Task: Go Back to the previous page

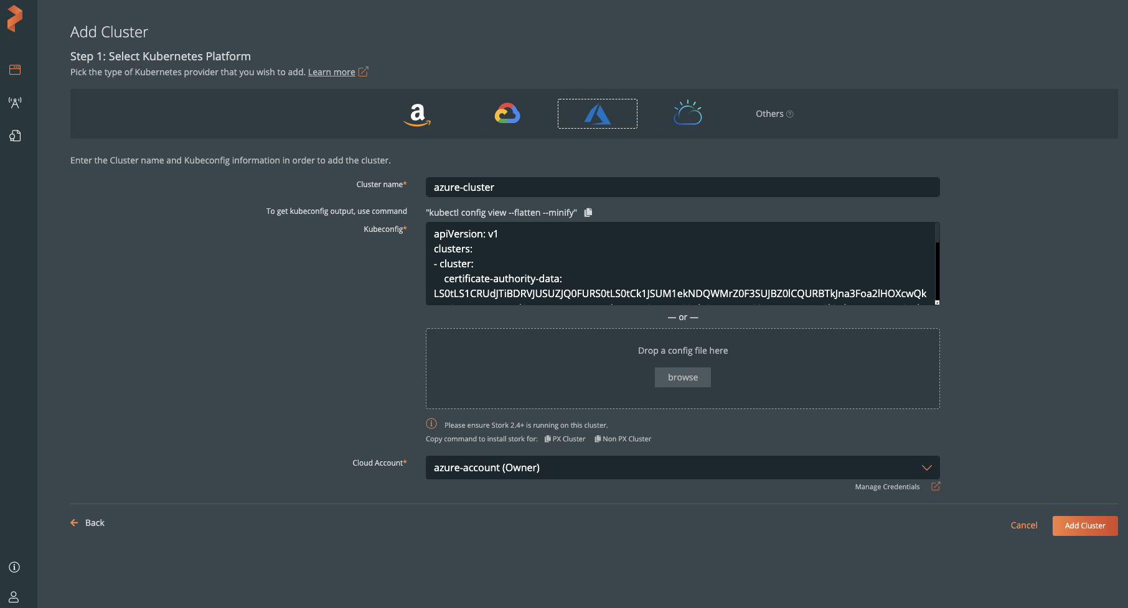Action: pos(88,523)
